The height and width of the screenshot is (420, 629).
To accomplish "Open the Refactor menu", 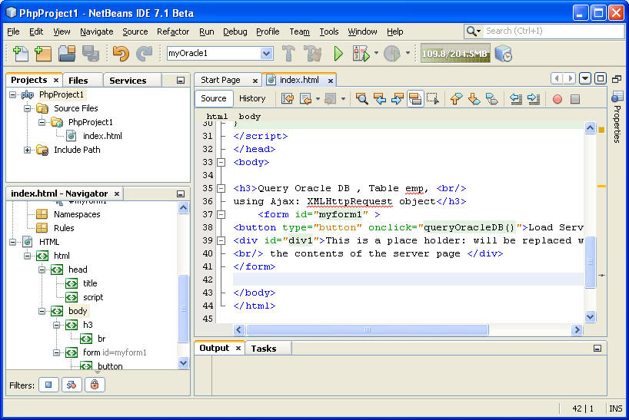I will point(173,31).
